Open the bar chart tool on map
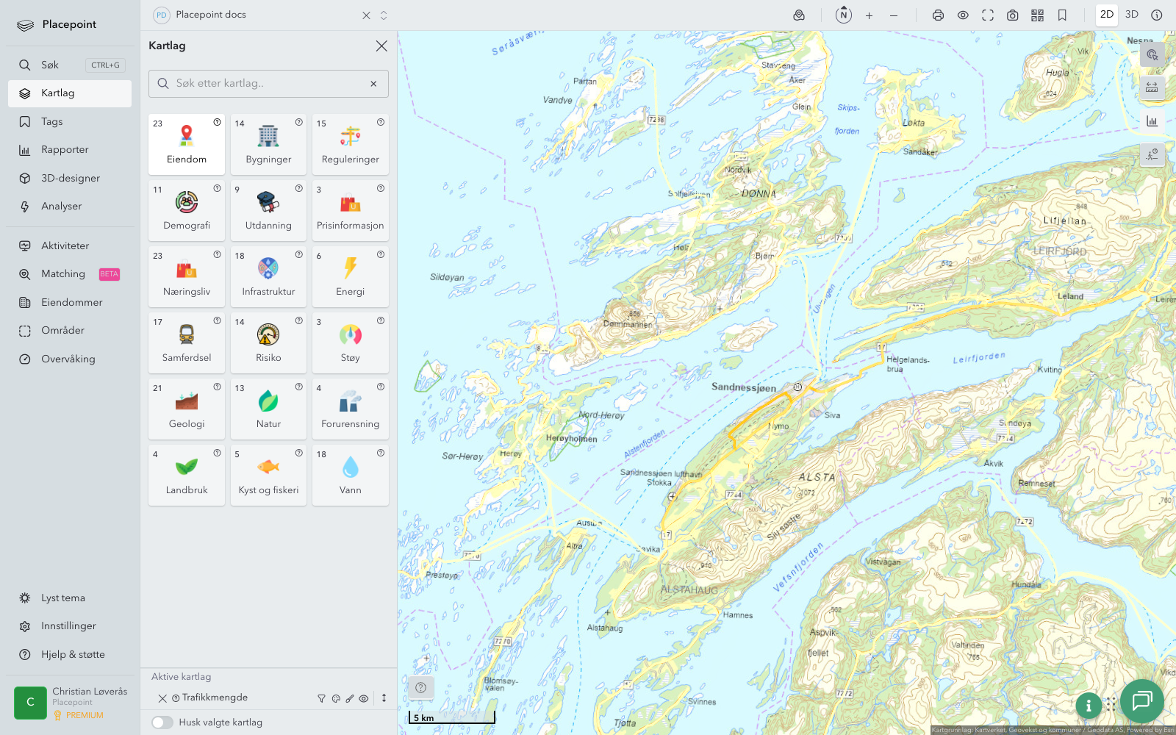Viewport: 1176px width, 735px height. coord(1152,121)
